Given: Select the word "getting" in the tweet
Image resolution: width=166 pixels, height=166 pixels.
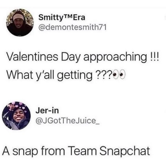Looking at the screenshot, I should tap(75, 76).
